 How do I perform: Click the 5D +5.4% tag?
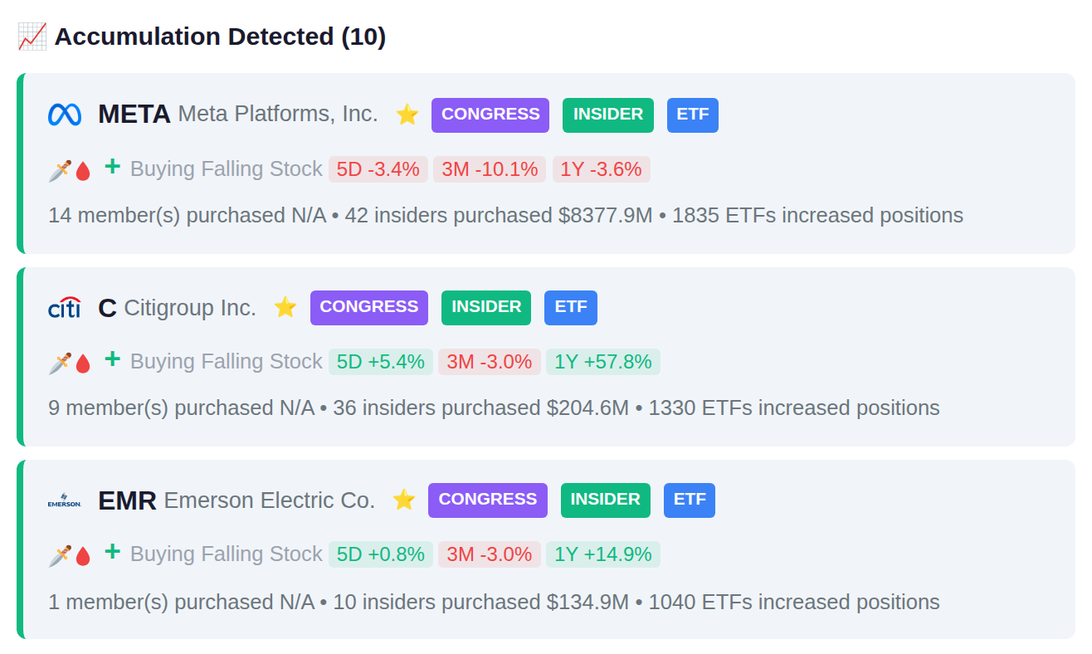point(381,362)
